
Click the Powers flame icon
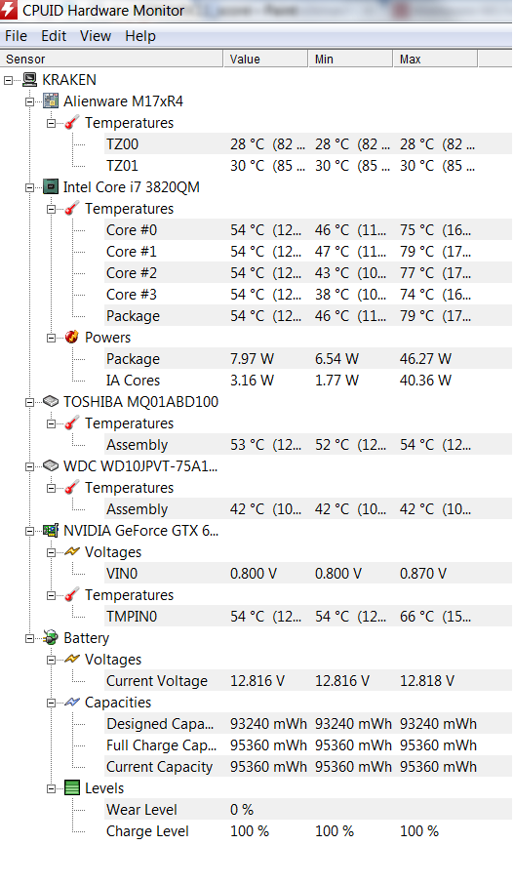(72, 337)
